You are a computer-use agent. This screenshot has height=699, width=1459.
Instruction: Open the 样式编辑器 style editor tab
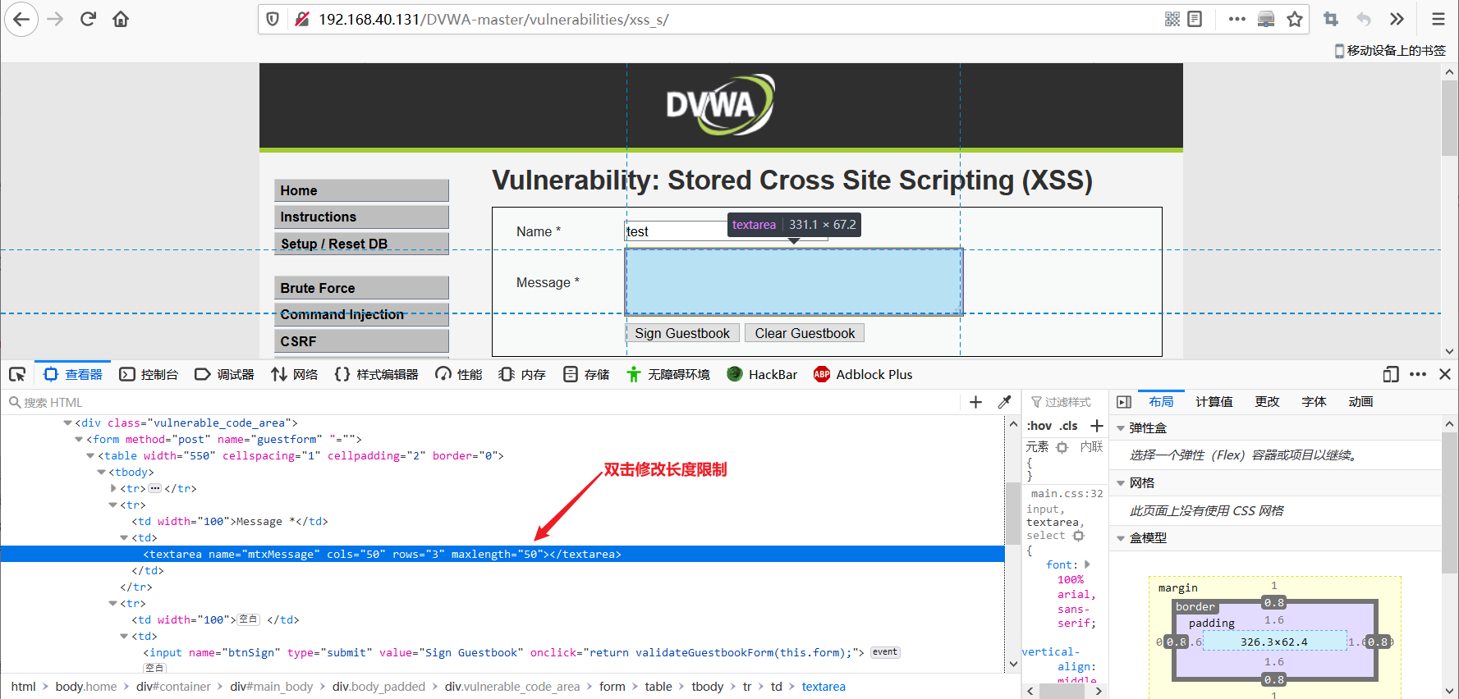[x=376, y=375]
